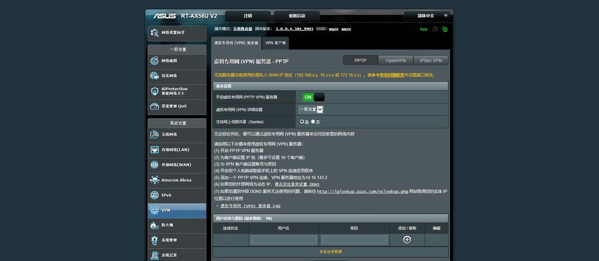
Task: Select the OpenVPN server type tab
Action: pos(395,60)
